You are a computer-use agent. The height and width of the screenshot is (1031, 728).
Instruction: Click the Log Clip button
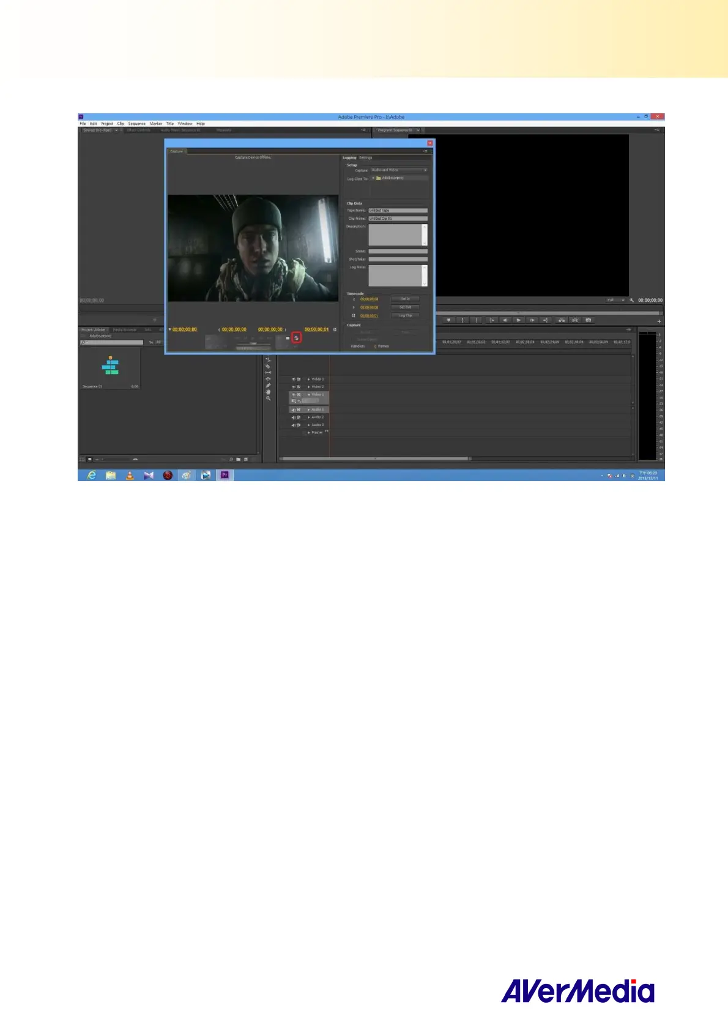405,316
